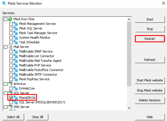Tick the SQL Server (MSSQLSERVER2017) checkbox
Image resolution: width=167 pixels, height=121 pixels.
[11, 102]
